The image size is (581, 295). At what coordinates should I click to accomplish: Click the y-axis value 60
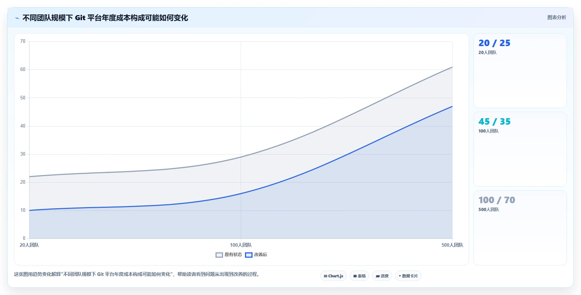pyautogui.click(x=23, y=70)
